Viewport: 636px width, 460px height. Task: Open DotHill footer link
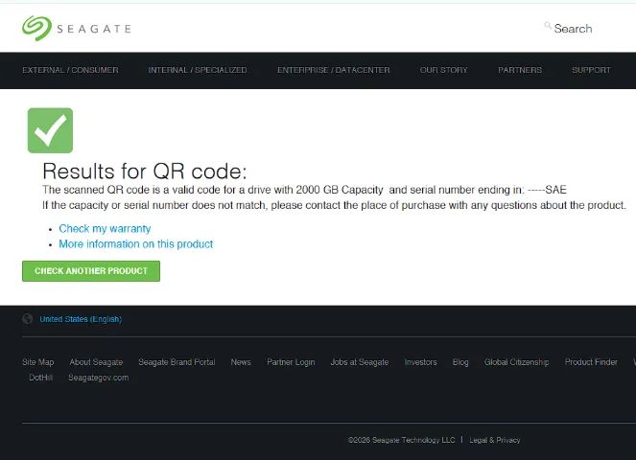click(x=41, y=378)
